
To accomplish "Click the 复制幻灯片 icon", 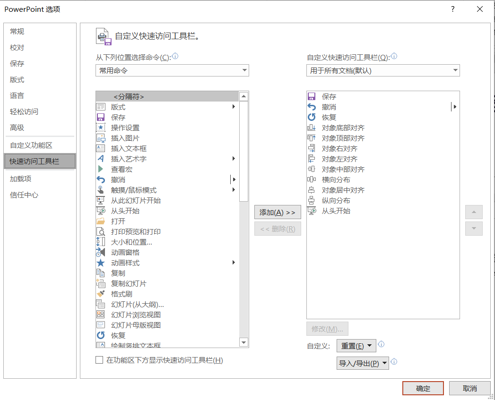I will (x=101, y=284).
